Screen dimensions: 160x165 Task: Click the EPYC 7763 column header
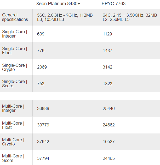pyautogui.click(x=113, y=4)
